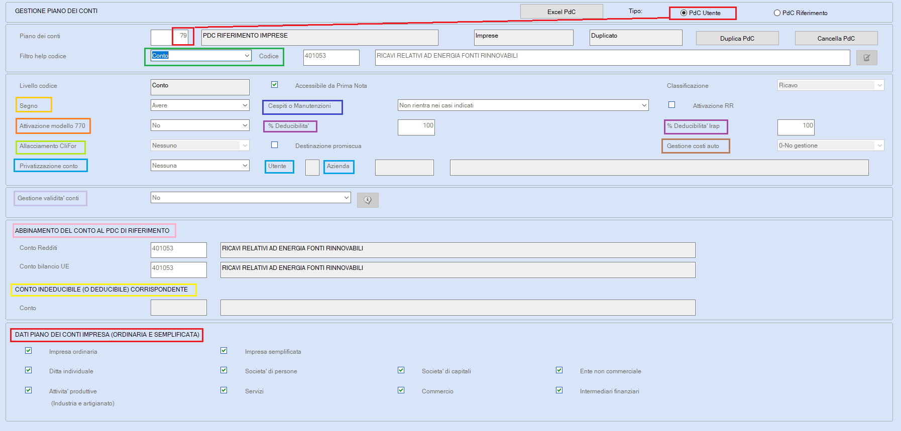
Task: Click the Excel PdC button
Action: [x=561, y=12]
